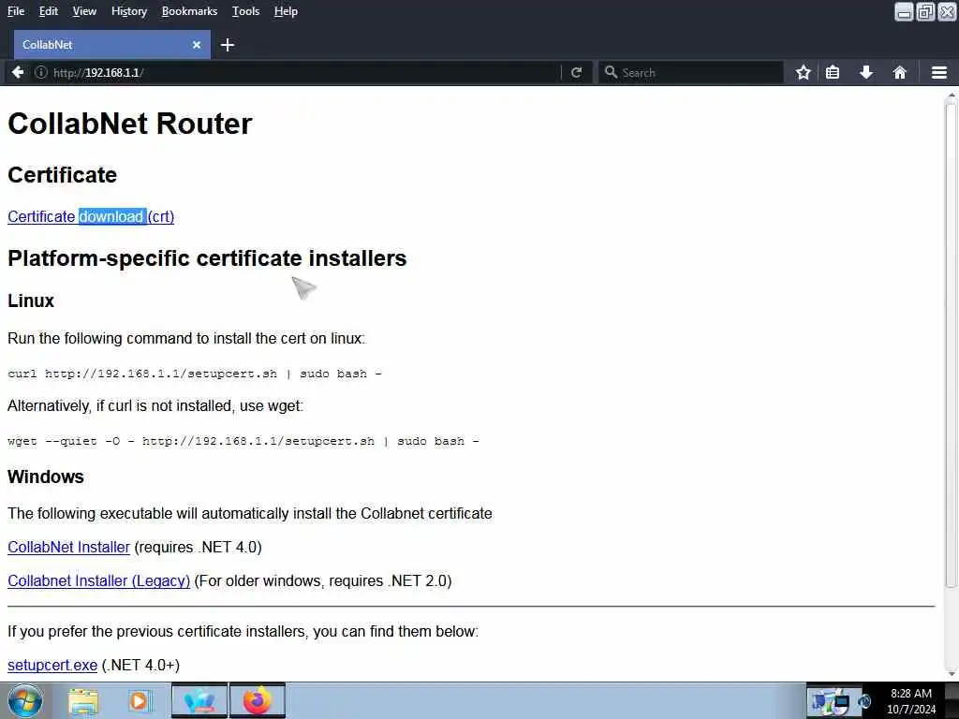The image size is (959, 719).
Task: Bookmark this page with the star icon
Action: tap(803, 72)
